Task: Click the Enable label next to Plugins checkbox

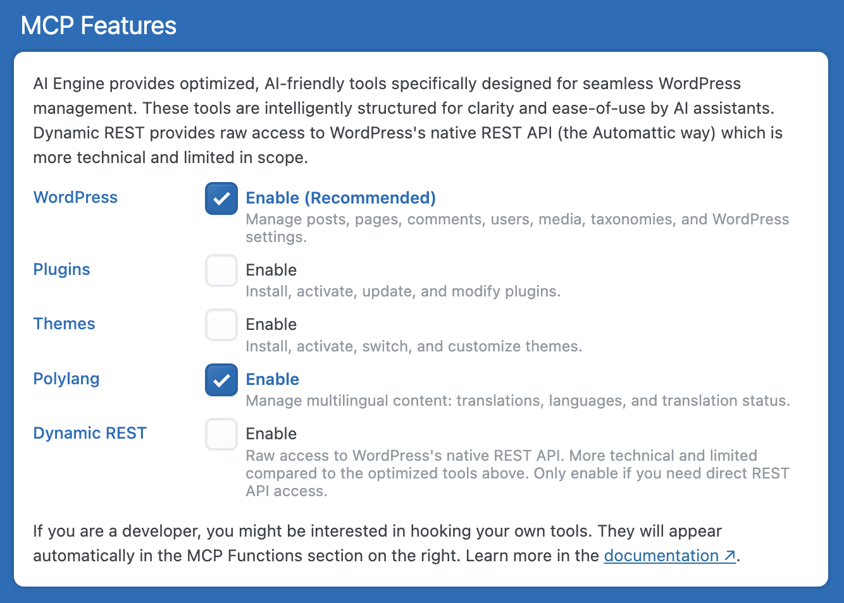Action: (x=271, y=270)
